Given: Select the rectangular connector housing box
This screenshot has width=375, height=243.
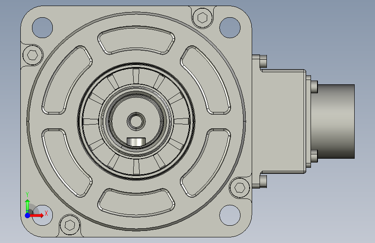Looking at the screenshot, I should 283,121.
